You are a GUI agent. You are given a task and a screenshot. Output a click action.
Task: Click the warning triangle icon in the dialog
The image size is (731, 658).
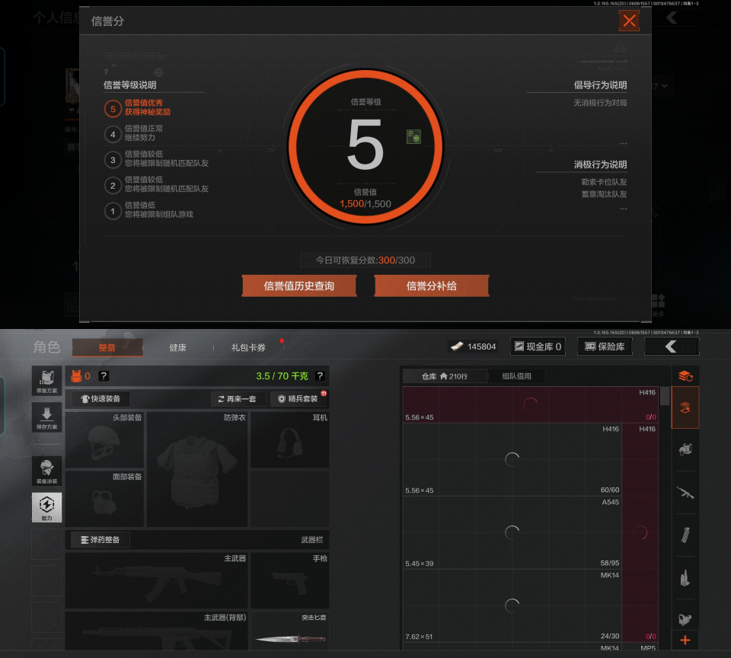pyautogui.click(x=620, y=46)
